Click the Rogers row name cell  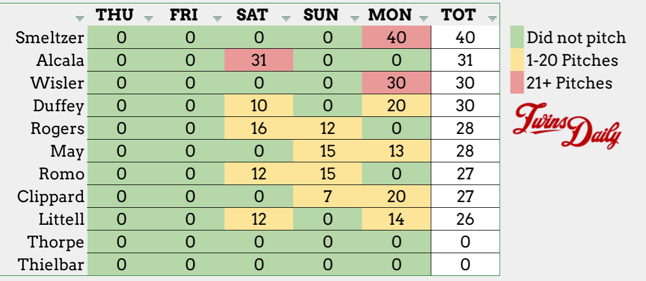coord(57,128)
